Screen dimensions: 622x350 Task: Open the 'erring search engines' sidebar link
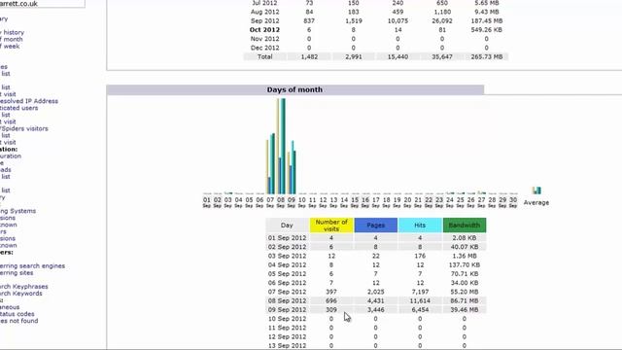(32, 265)
